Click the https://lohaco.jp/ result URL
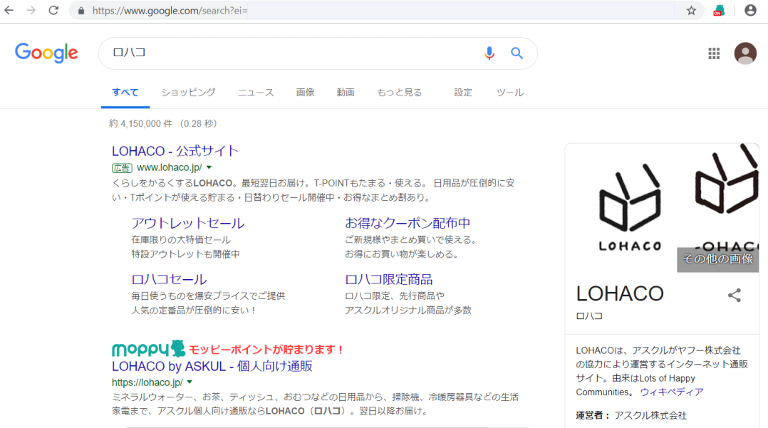Screen dimensions: 768x428 (x=147, y=382)
